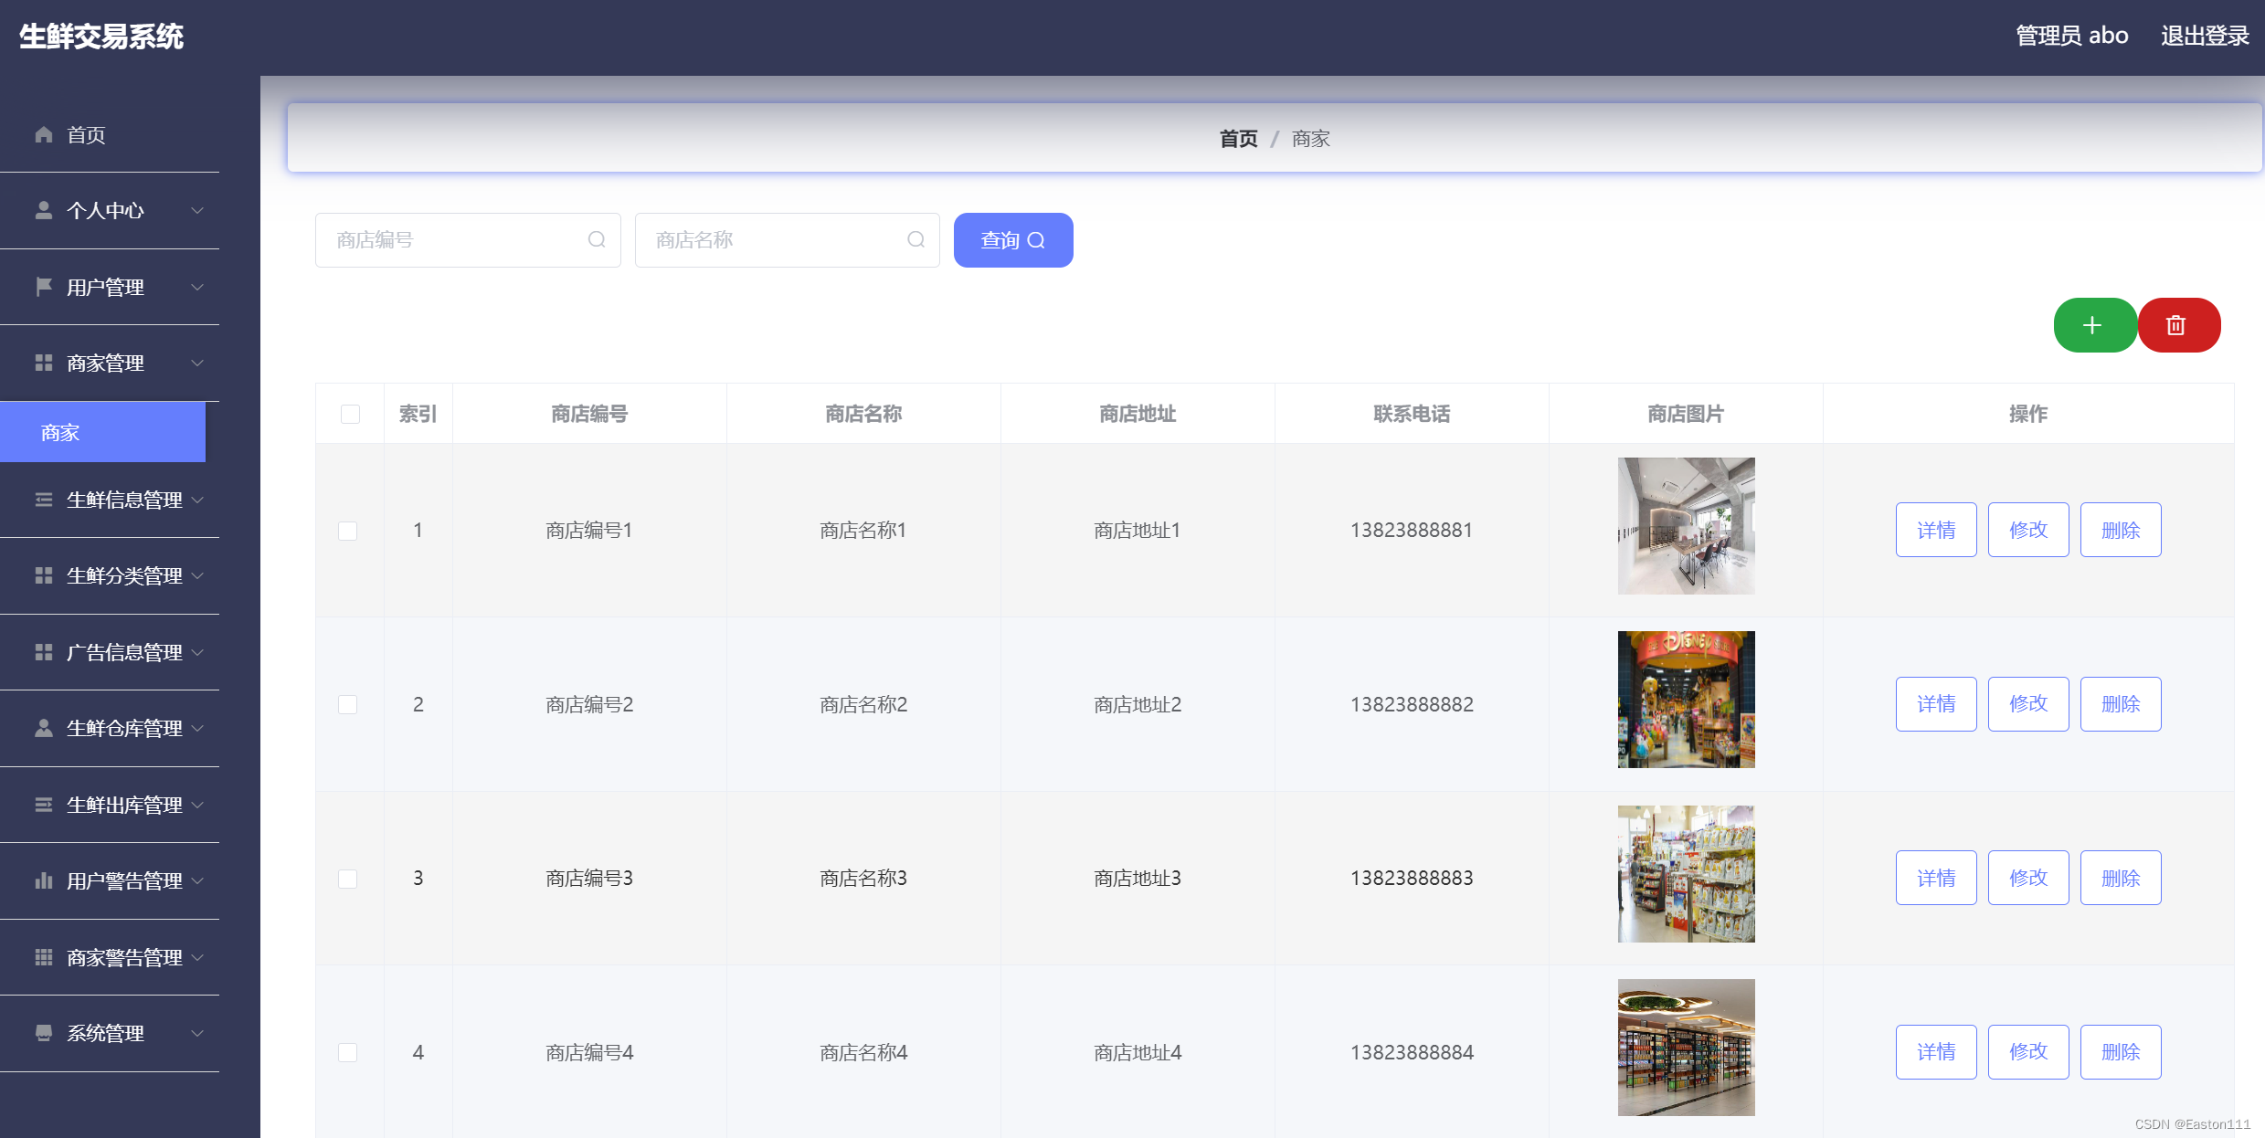Expand the 系统管理 menu chevron

point(197,1033)
